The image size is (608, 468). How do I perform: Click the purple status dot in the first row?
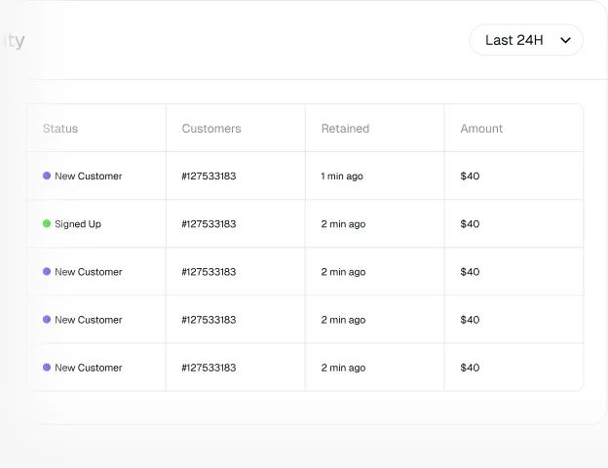tap(47, 176)
